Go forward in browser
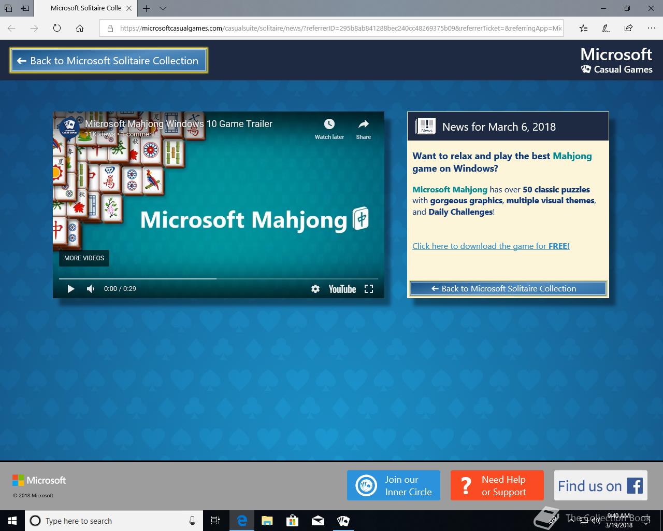This screenshot has height=531, width=663. [34, 28]
